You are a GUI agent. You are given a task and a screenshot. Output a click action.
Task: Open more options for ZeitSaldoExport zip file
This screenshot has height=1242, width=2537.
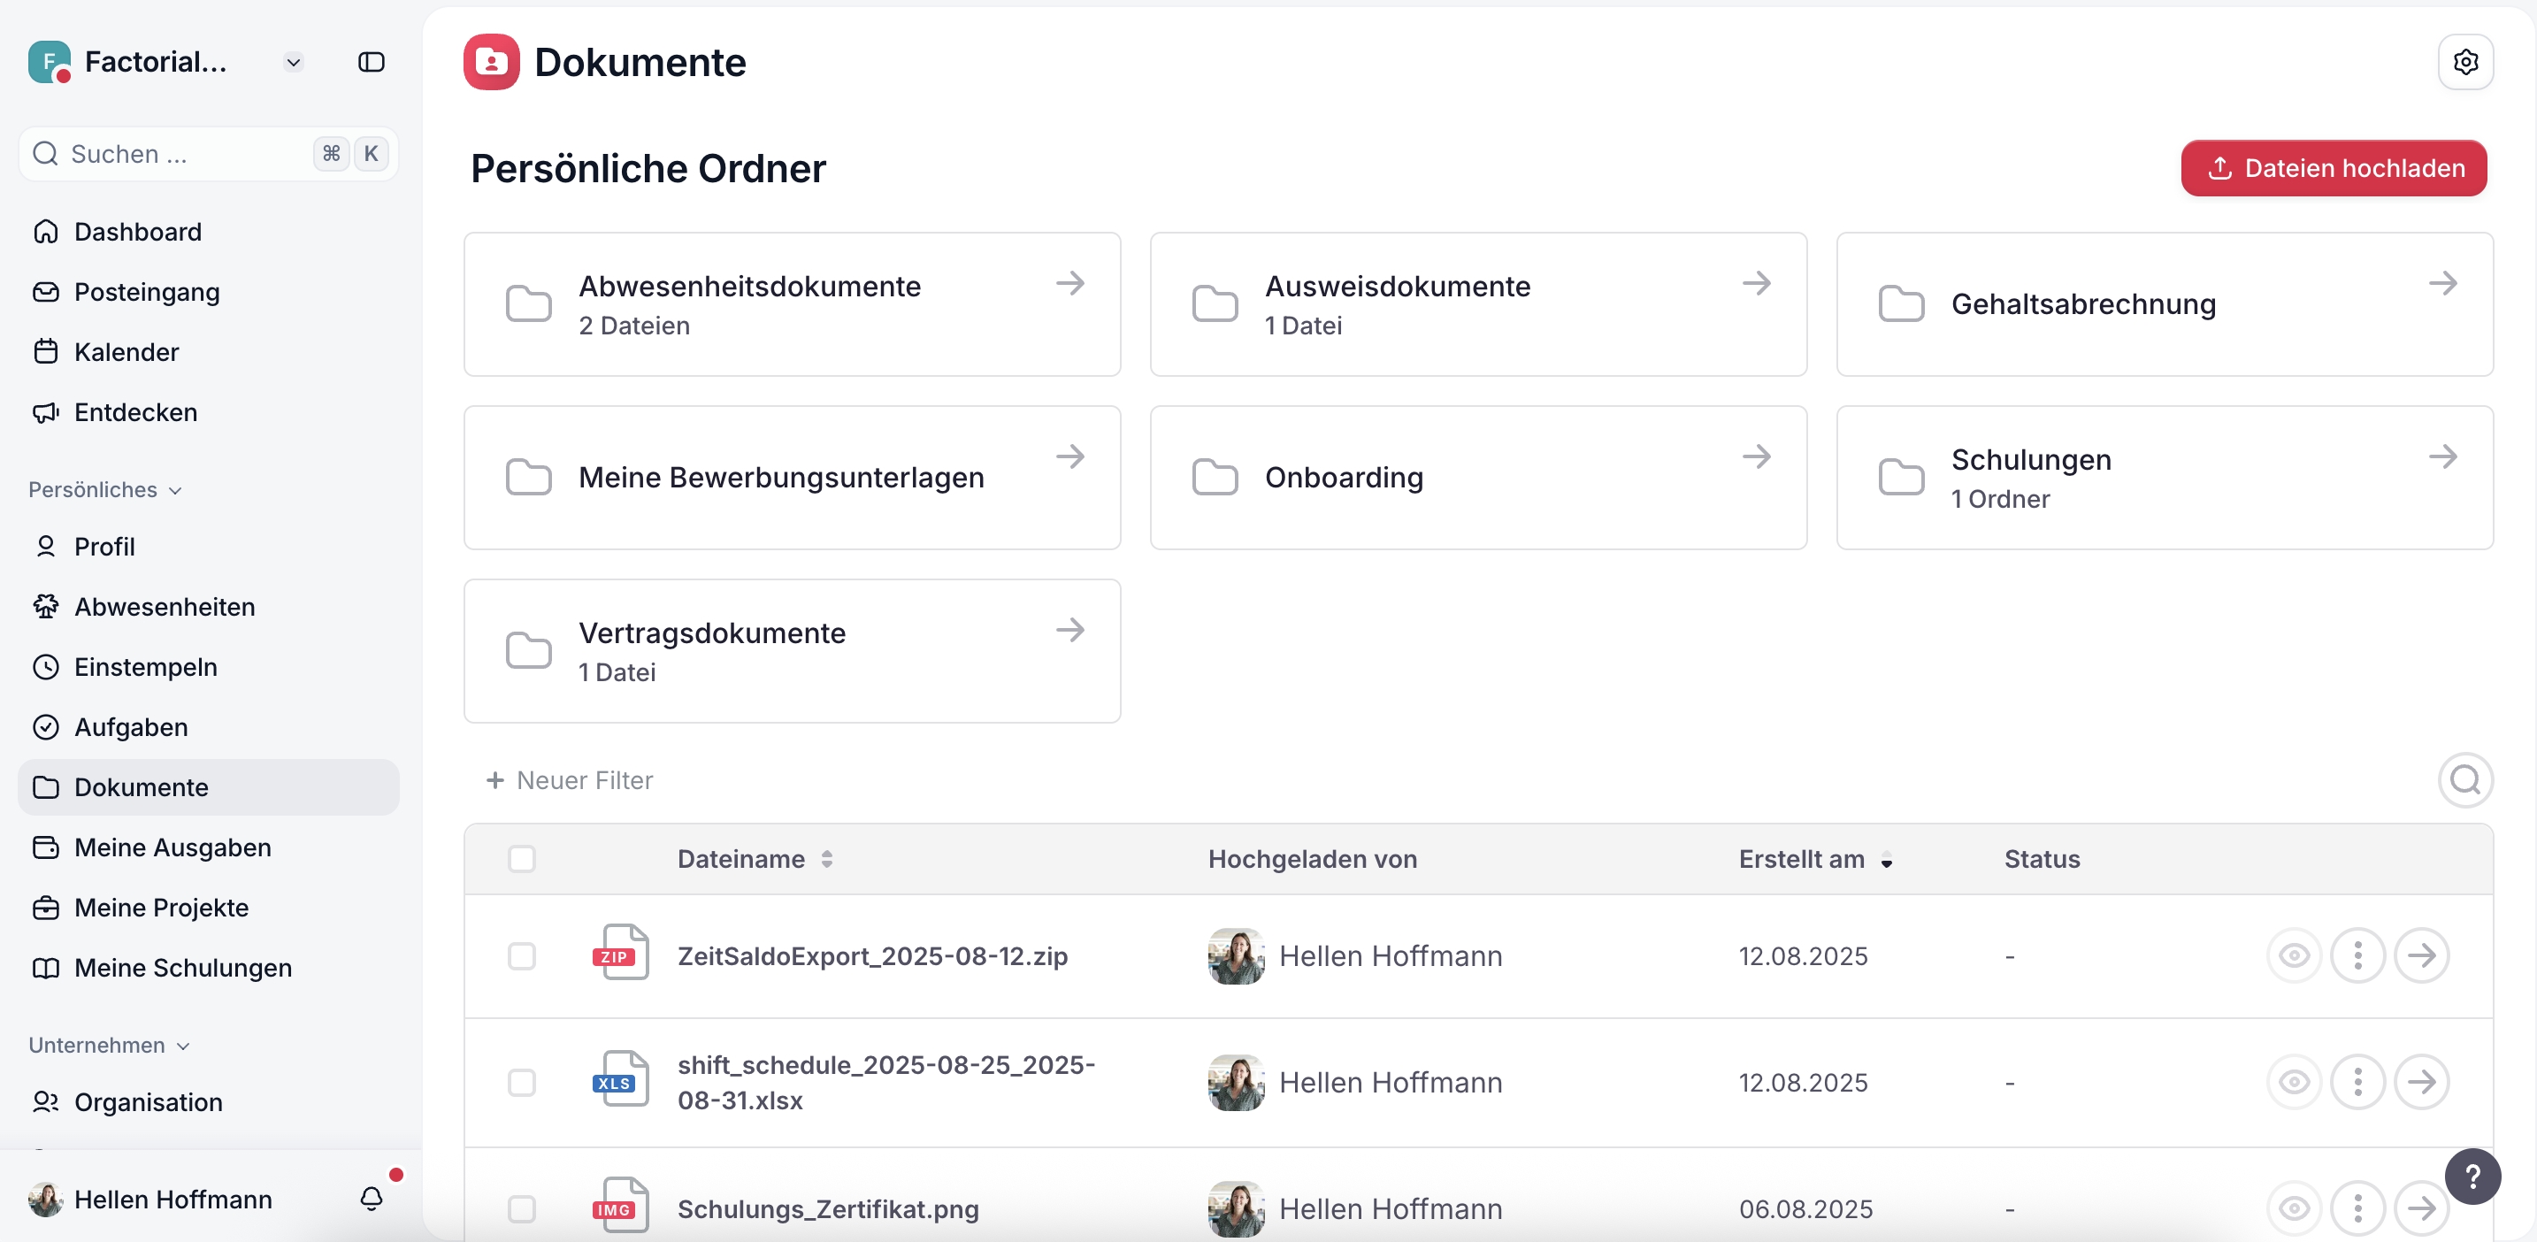click(2357, 955)
